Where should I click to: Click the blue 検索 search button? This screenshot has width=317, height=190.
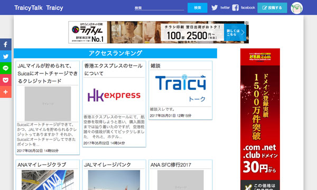coord(197,8)
